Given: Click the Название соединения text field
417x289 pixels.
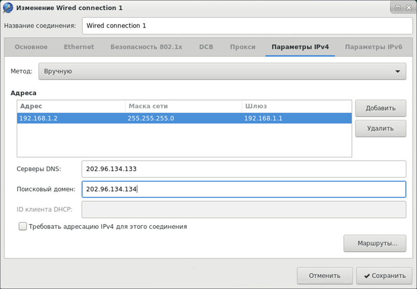Looking at the screenshot, I should (244, 26).
